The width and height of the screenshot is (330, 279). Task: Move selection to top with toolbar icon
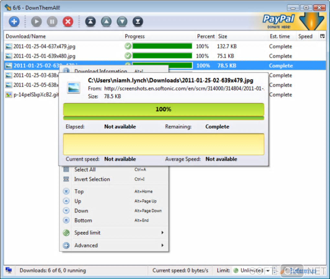90,21
